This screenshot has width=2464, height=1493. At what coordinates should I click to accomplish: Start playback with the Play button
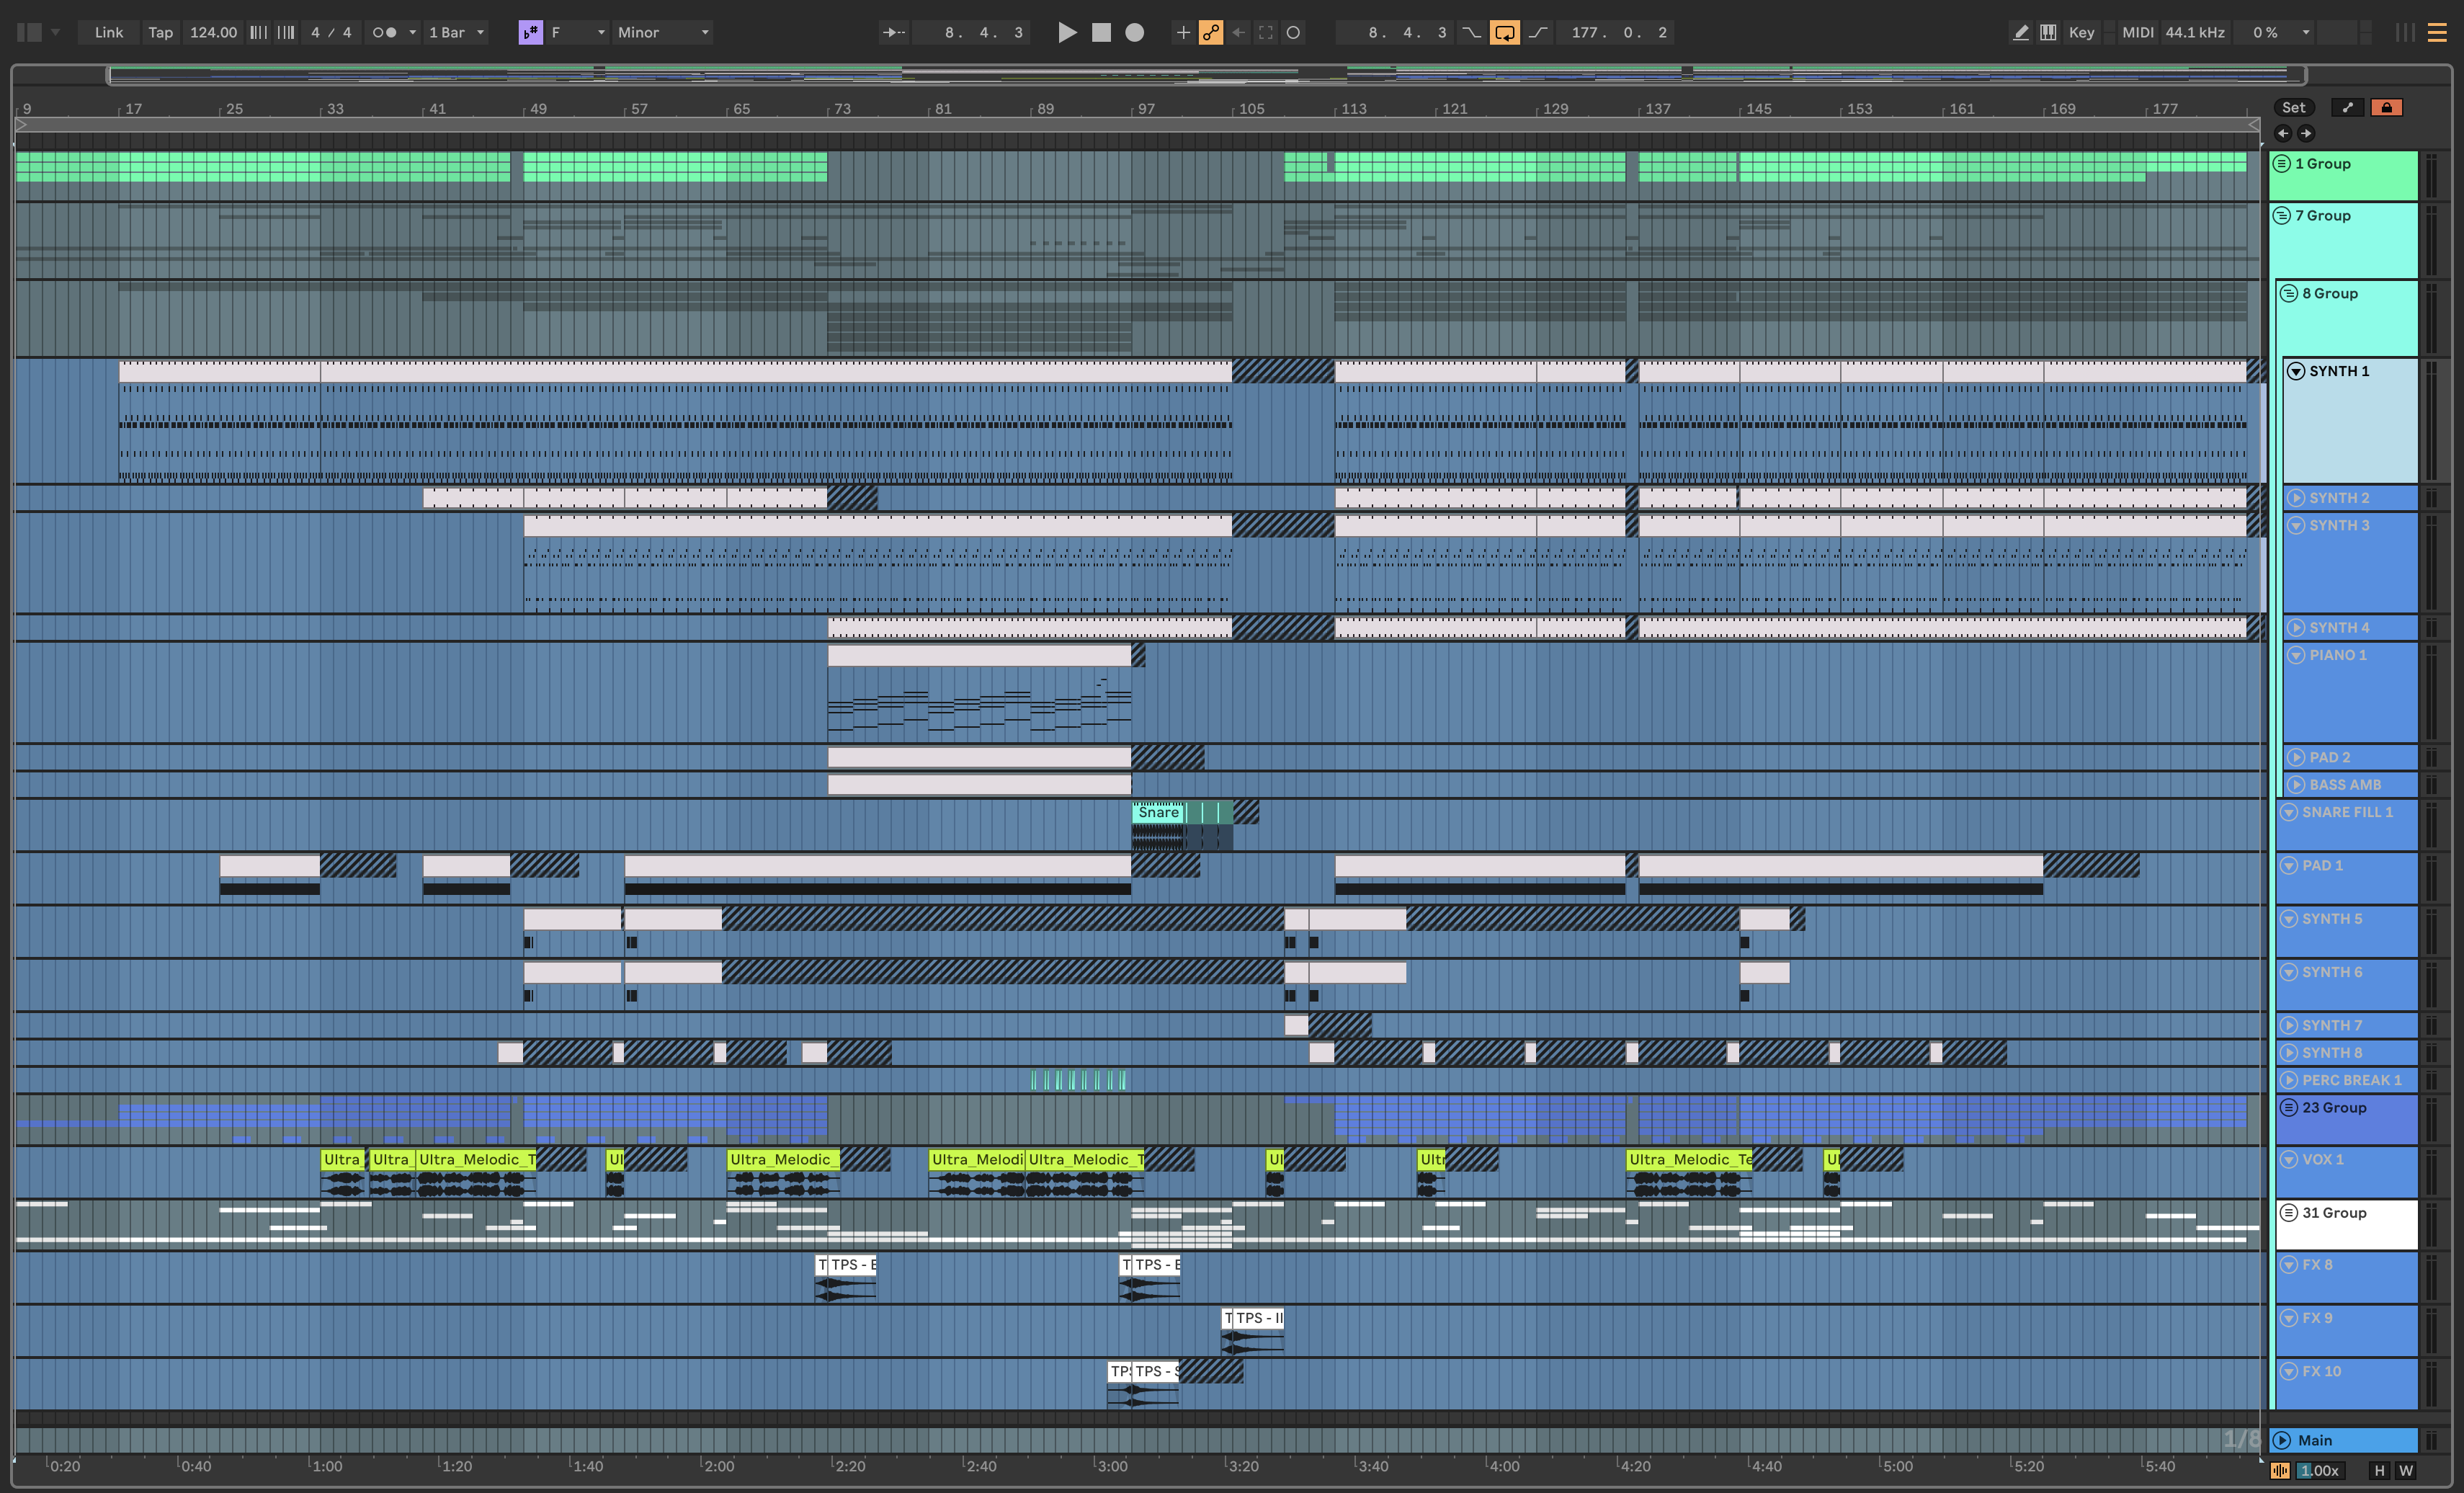[x=1067, y=32]
